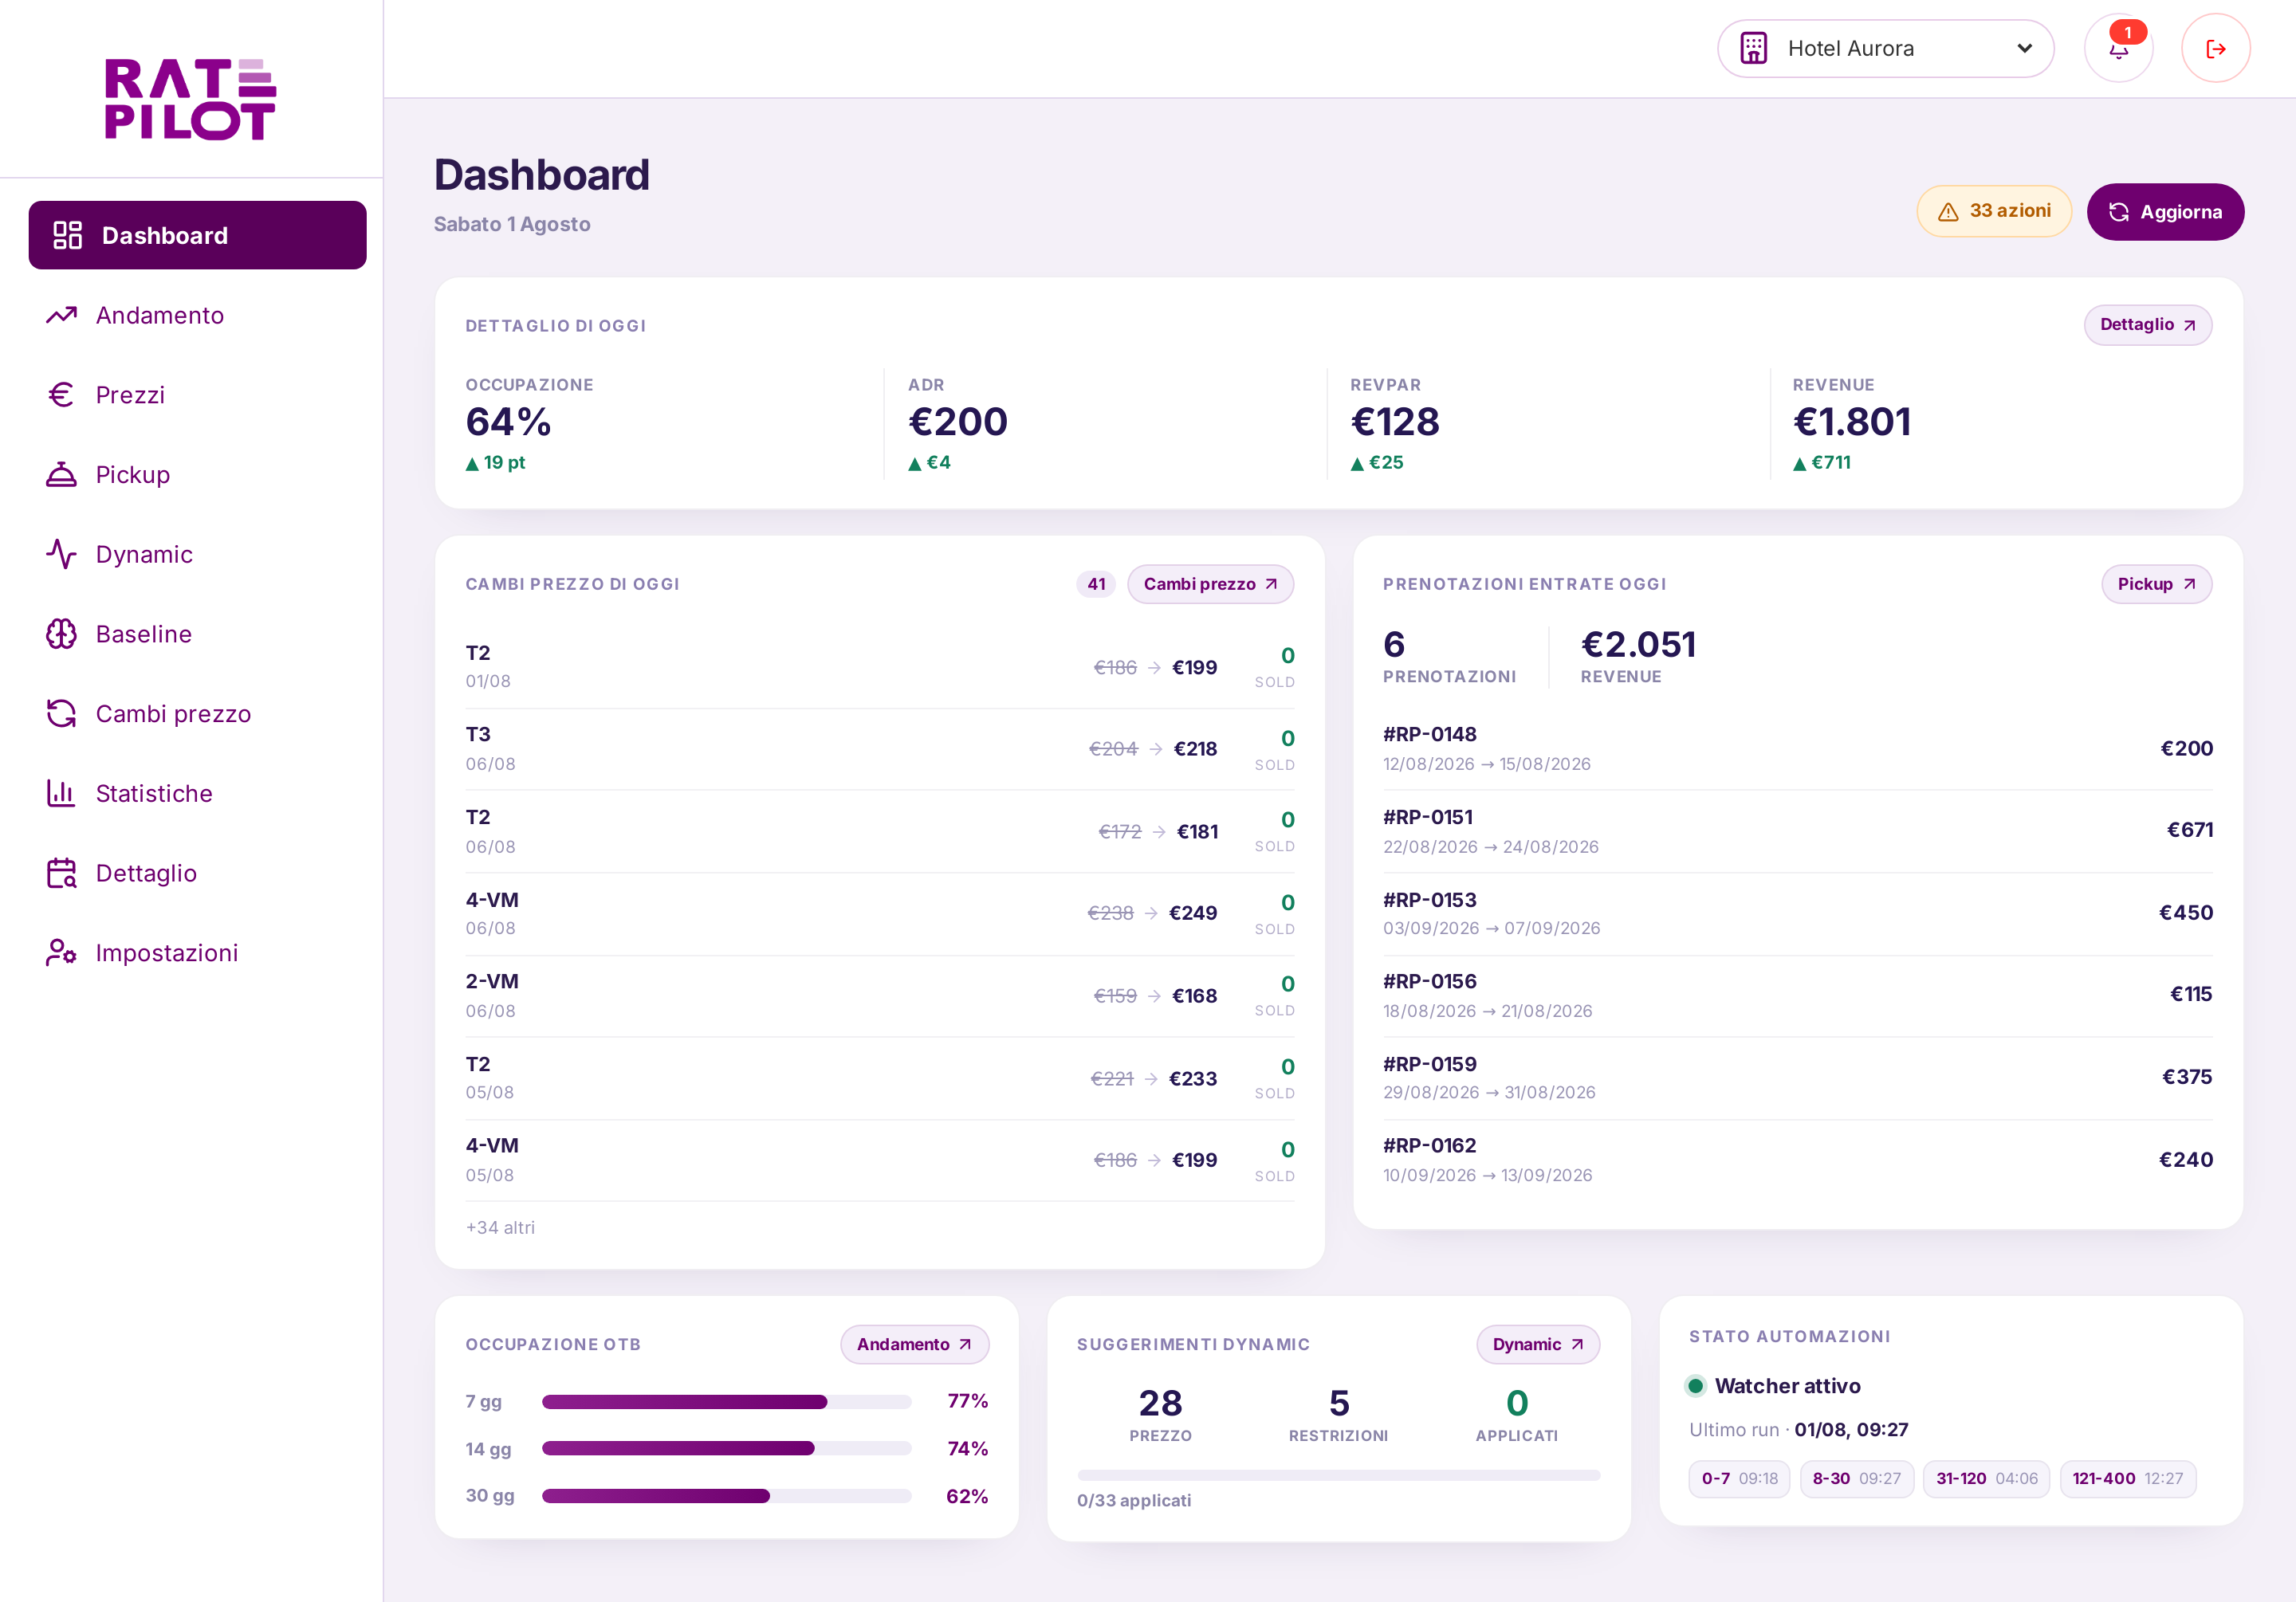This screenshot has height=1602, width=2296.
Task: Click '+34 altri' text
Action: (x=500, y=1227)
